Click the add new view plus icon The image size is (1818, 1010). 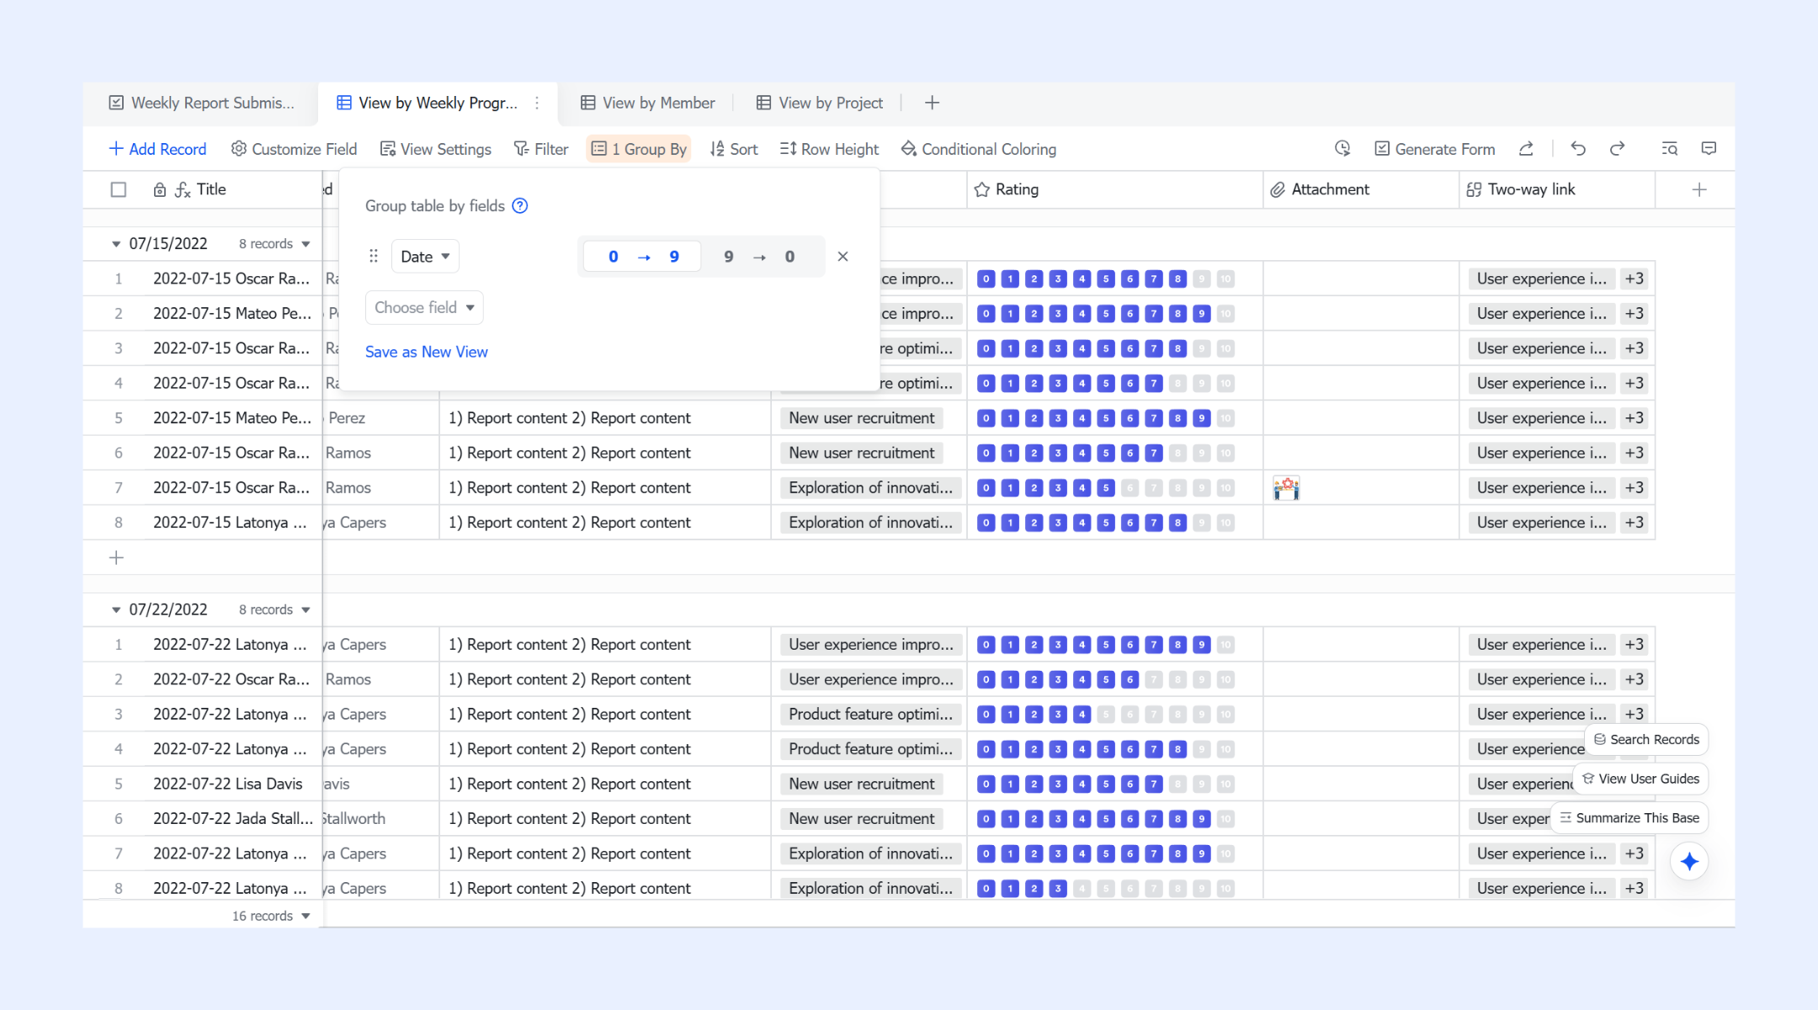coord(932,103)
